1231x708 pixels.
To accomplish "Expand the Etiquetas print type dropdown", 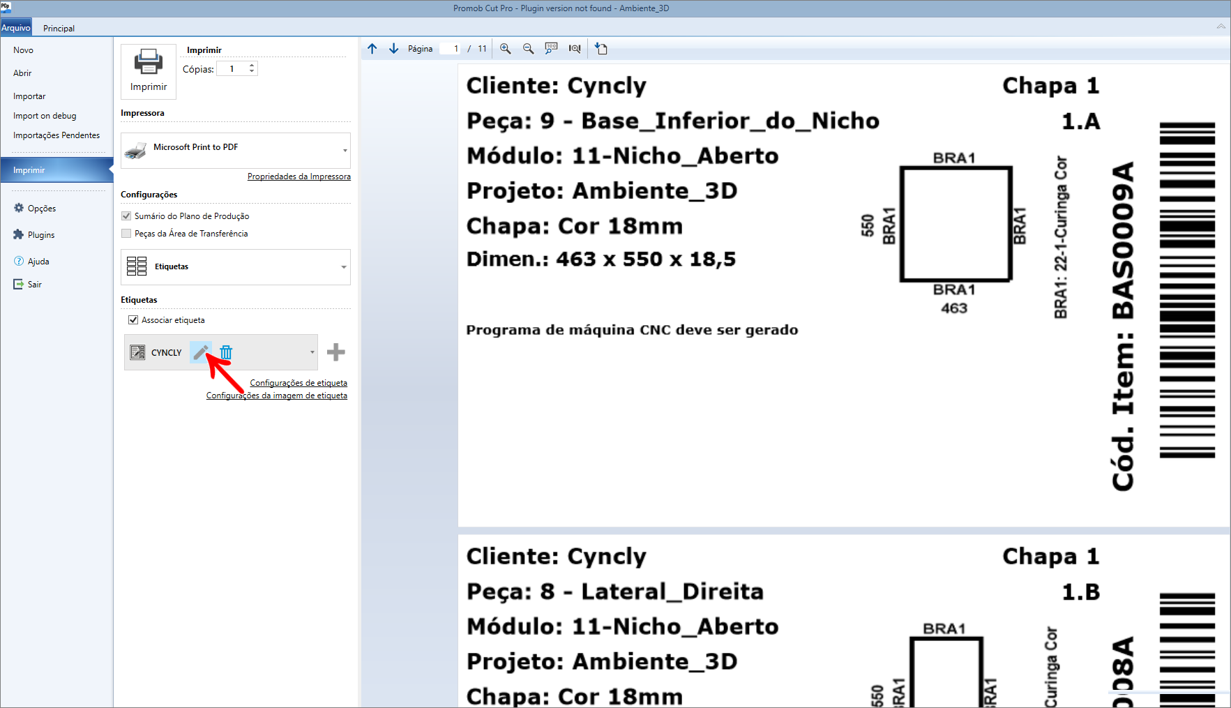I will pyautogui.click(x=344, y=267).
